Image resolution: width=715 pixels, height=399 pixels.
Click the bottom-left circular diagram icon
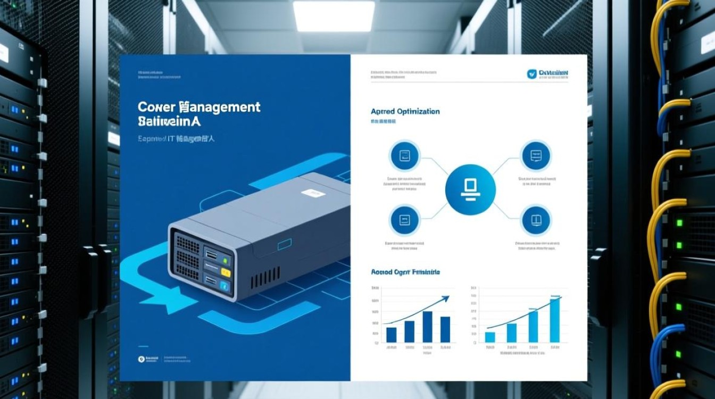click(x=404, y=219)
